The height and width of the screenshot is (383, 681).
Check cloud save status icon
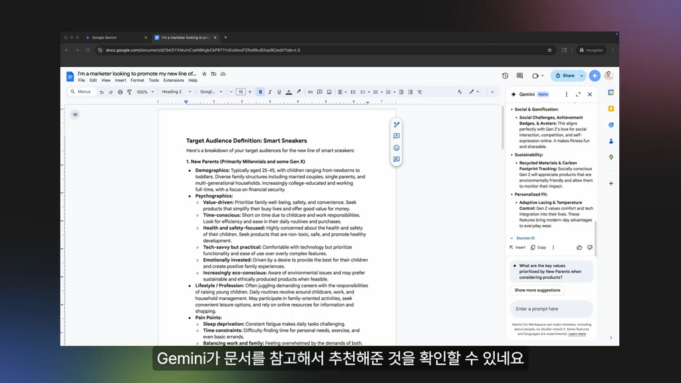pos(223,74)
